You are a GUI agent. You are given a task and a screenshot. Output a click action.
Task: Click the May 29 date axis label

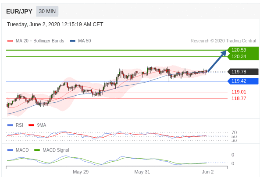[x=81, y=172]
